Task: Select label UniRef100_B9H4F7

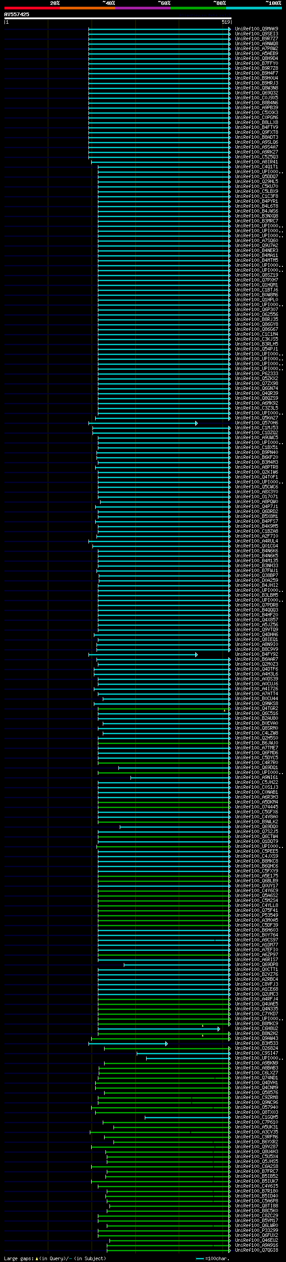Action: click(256, 73)
